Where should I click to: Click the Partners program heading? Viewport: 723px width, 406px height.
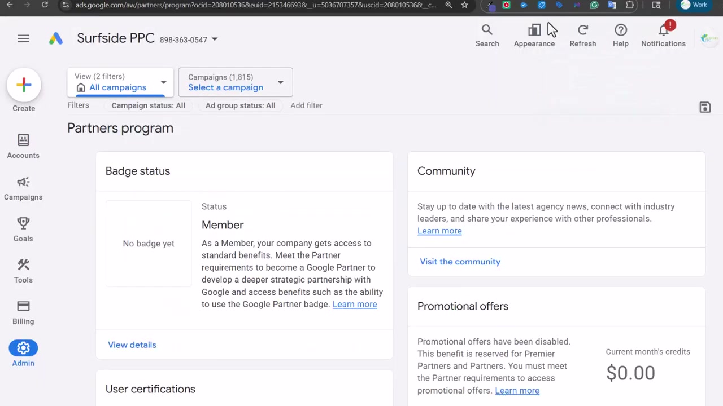[x=120, y=128]
